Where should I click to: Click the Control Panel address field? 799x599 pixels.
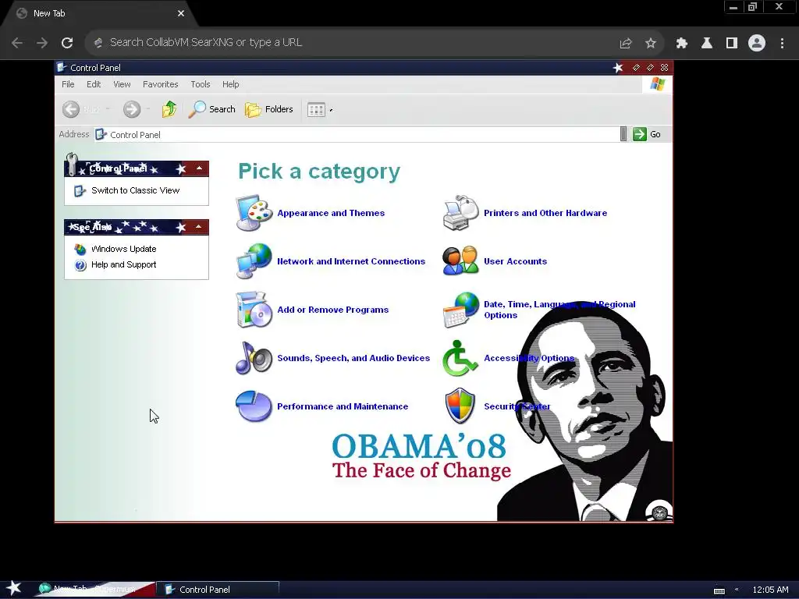click(357, 134)
